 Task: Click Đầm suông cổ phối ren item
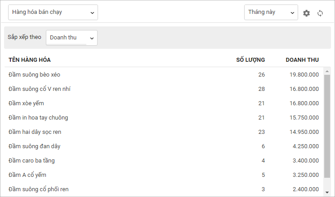[38, 189]
